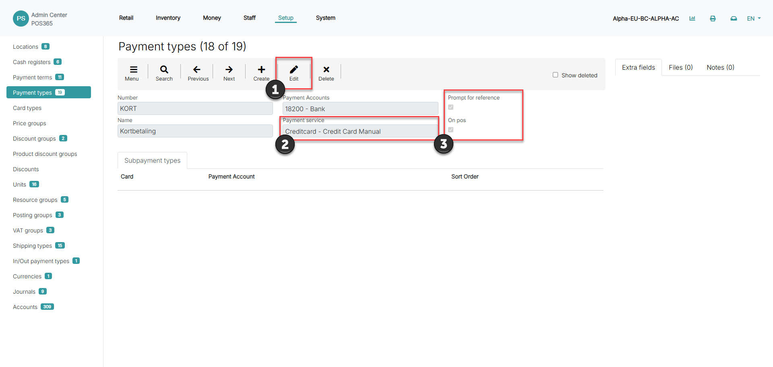Open Discount groups in the sidebar
Screen dimensions: 773x367
[34, 139]
